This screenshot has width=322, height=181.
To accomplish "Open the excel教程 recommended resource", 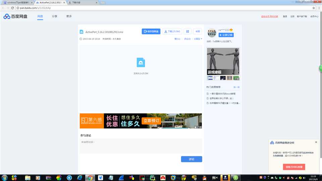I will click(222, 94).
